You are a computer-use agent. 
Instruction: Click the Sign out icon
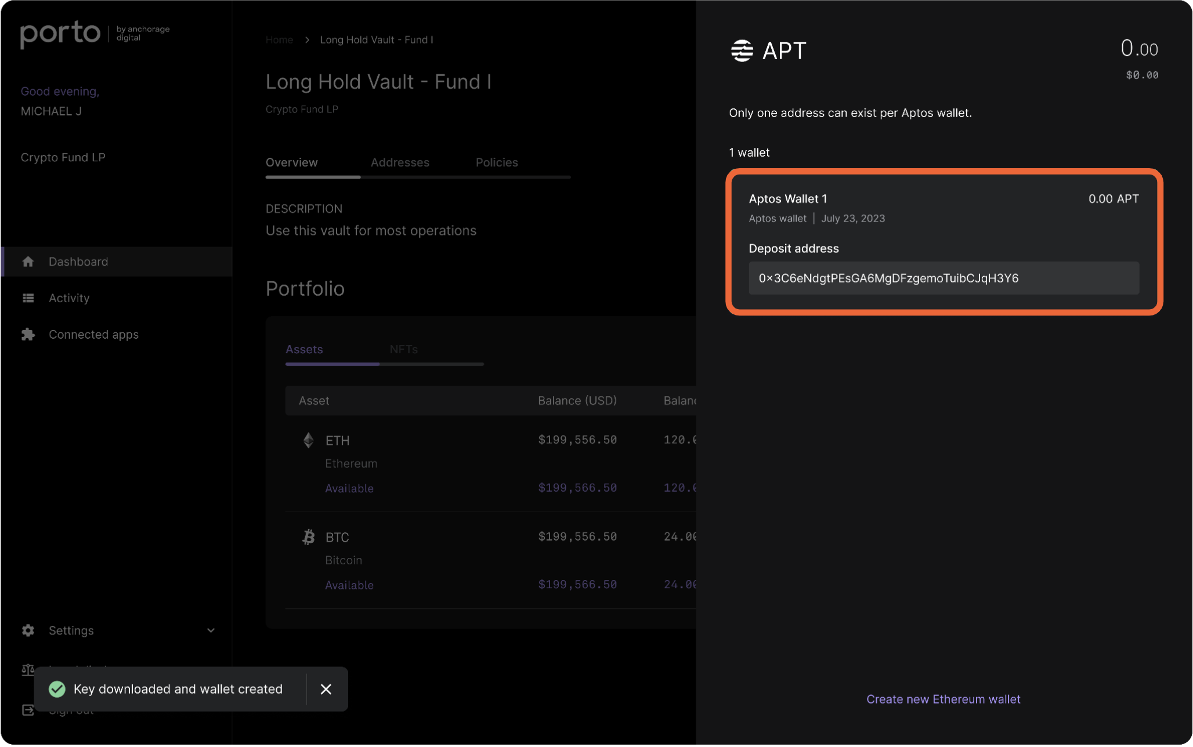coord(28,710)
